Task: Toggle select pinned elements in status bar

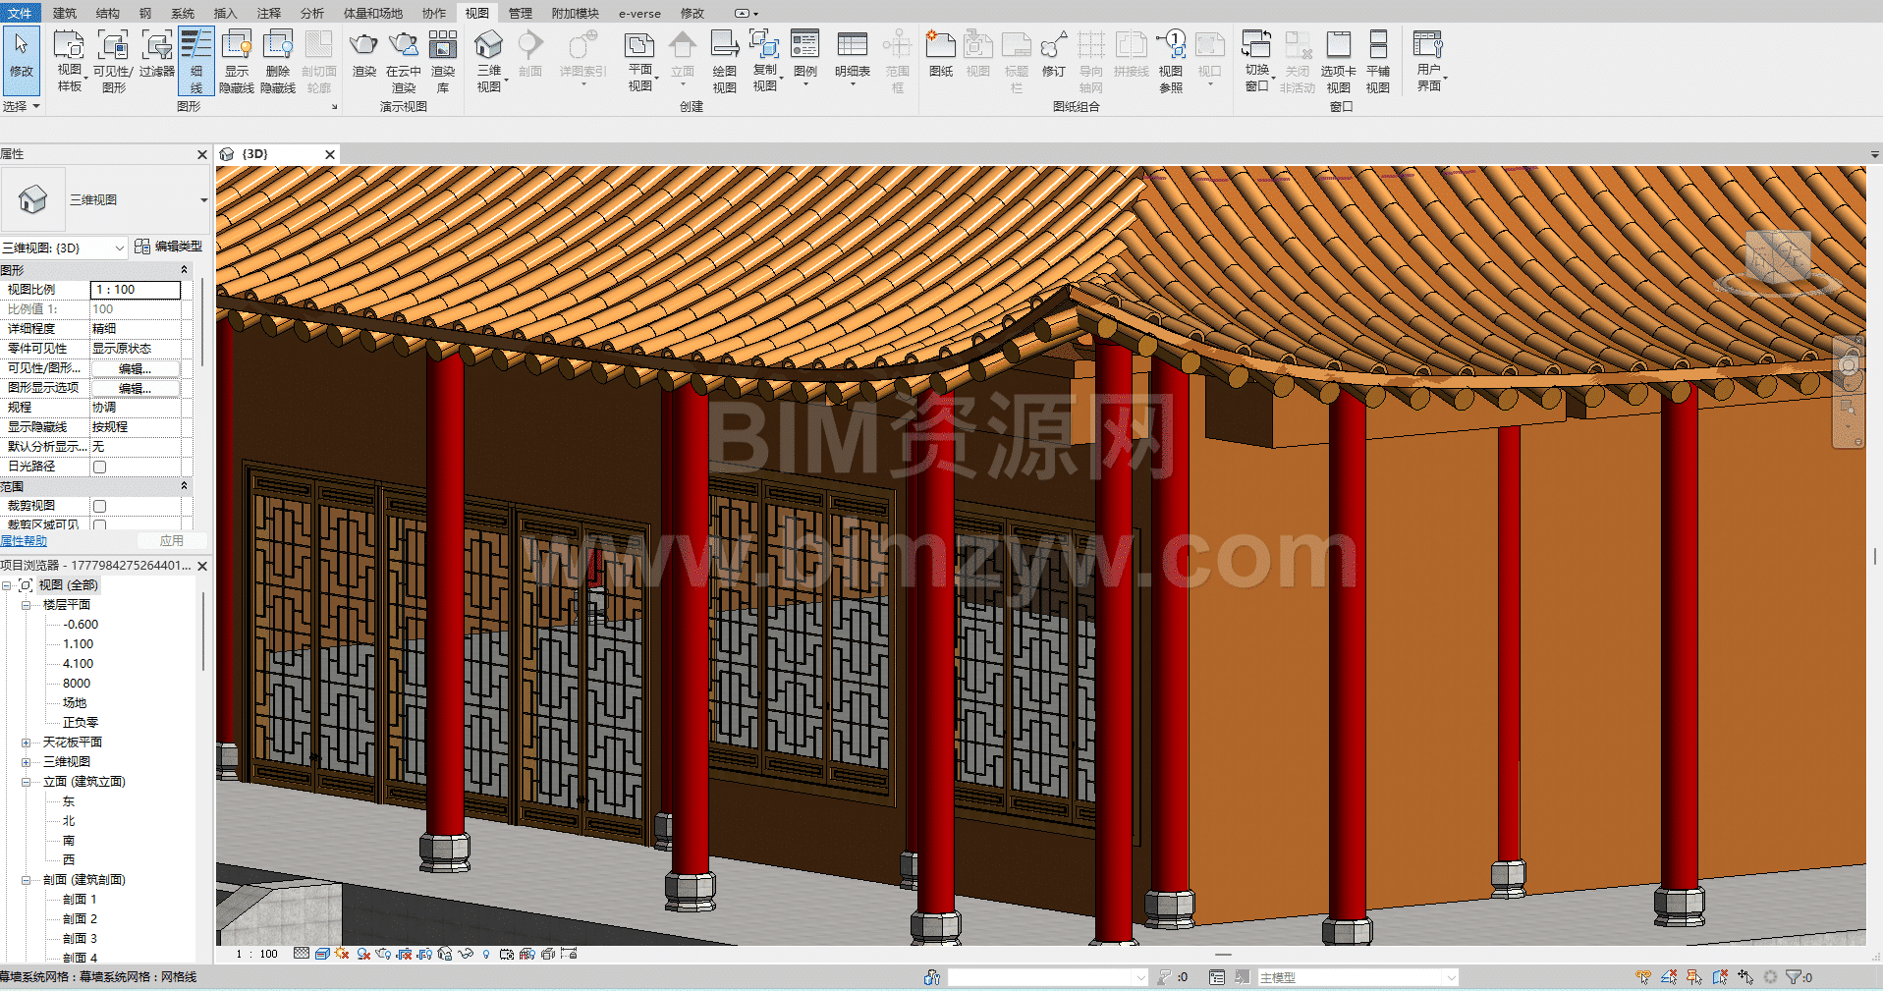Action: click(x=1694, y=977)
